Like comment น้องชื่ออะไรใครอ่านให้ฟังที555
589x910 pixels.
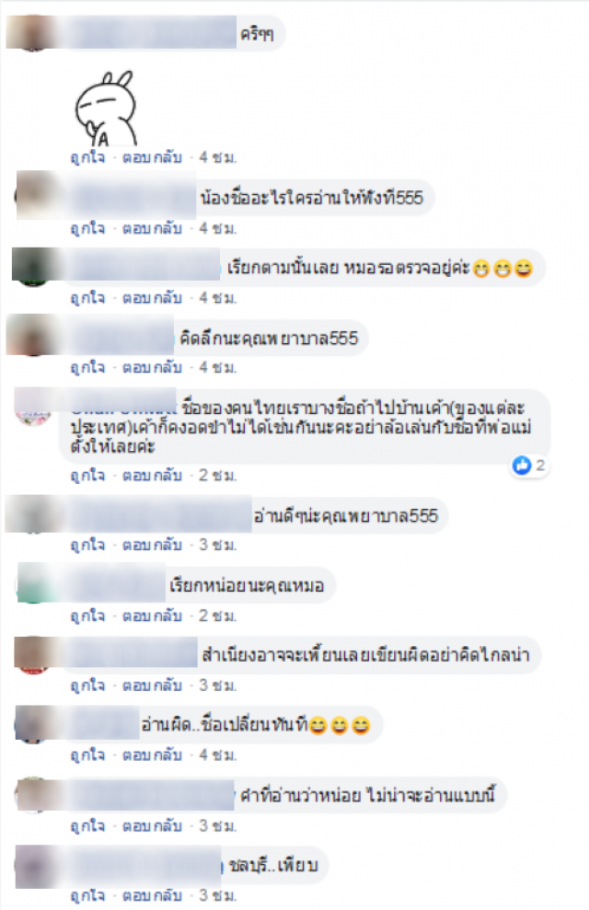(87, 228)
